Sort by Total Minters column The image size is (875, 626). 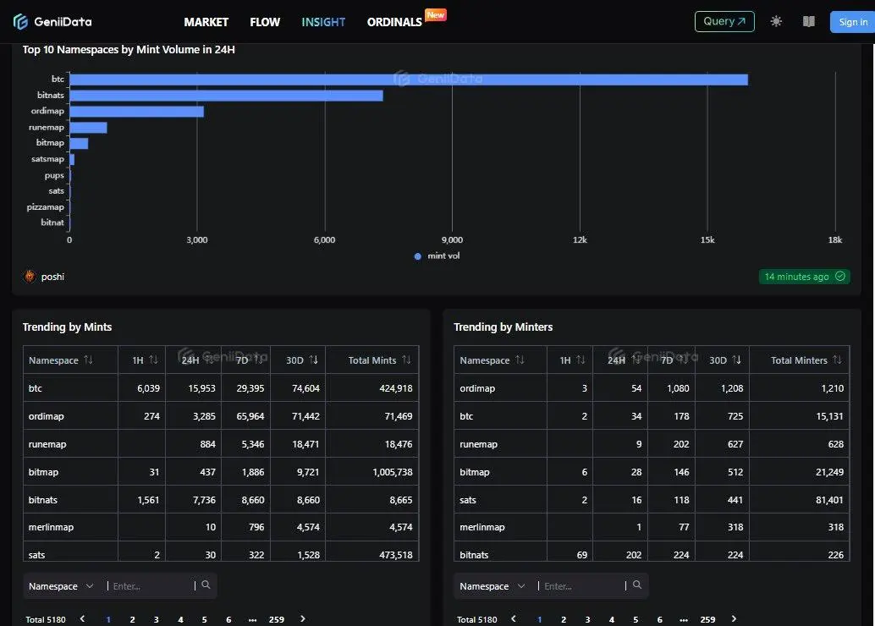coord(837,360)
